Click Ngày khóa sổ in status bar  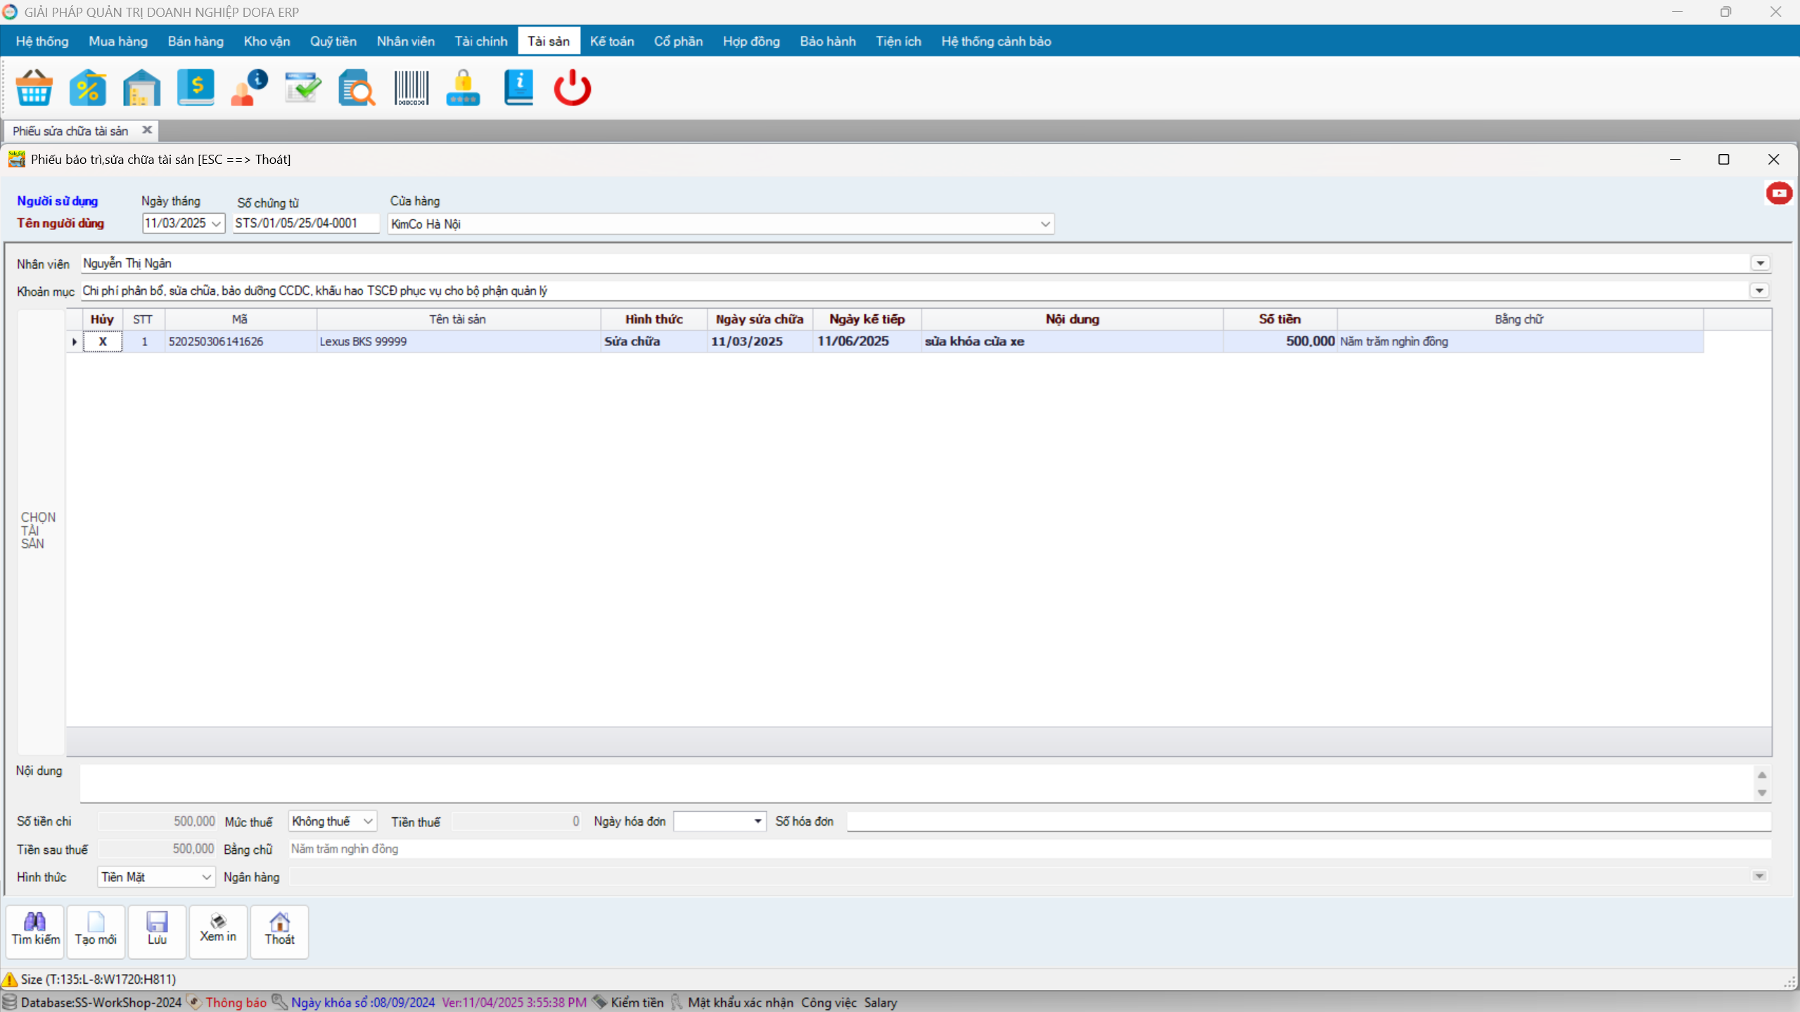(363, 1002)
